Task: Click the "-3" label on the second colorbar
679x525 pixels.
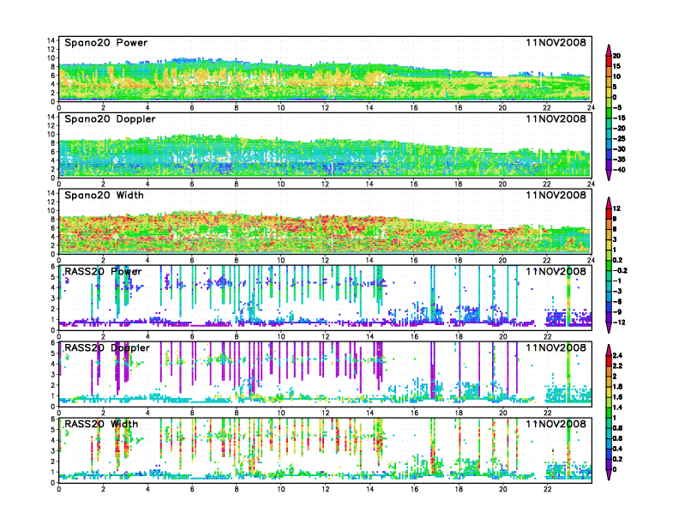Action: [x=616, y=292]
